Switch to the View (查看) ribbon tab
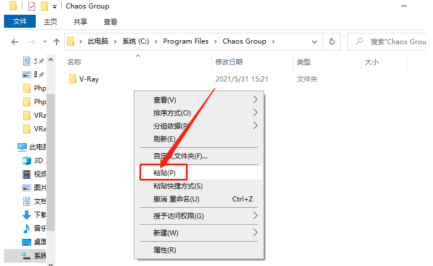The height and width of the screenshot is (266, 433). (111, 22)
